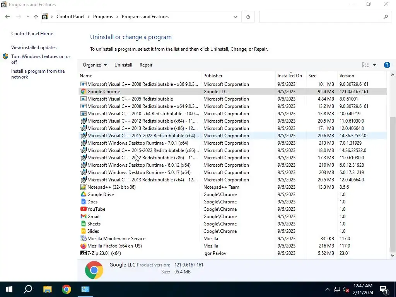This screenshot has width=396, height=297.
Task: Click the Programs breadcrumb
Action: point(103,17)
